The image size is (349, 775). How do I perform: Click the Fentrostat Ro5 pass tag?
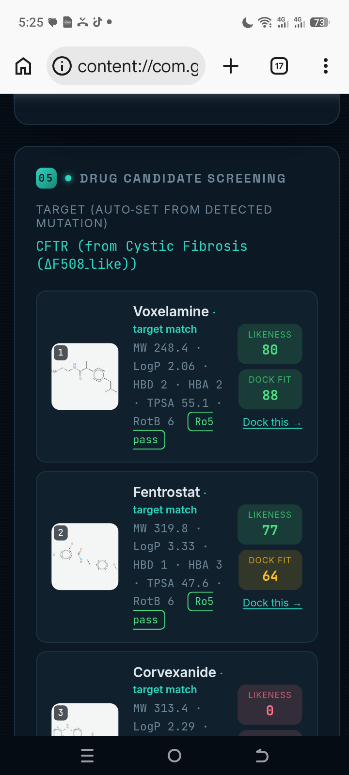pyautogui.click(x=174, y=611)
